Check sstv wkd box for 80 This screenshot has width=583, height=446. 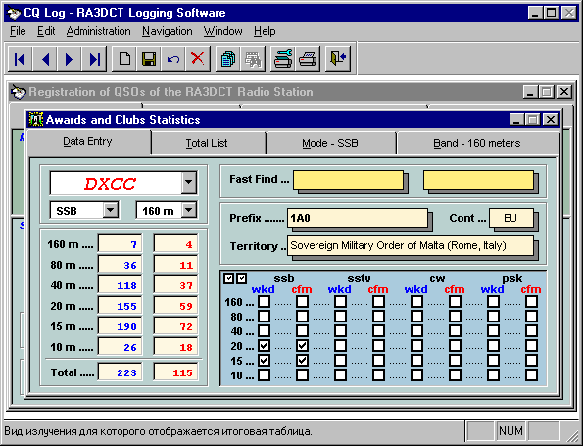pos(341,317)
